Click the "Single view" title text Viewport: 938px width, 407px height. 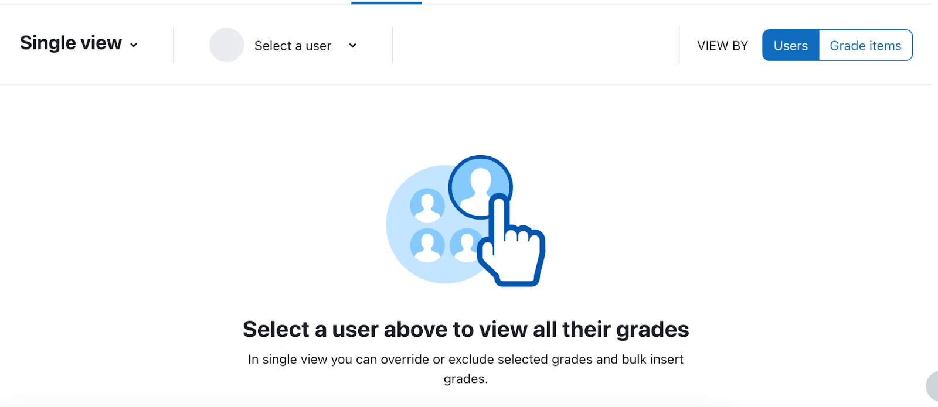point(71,43)
